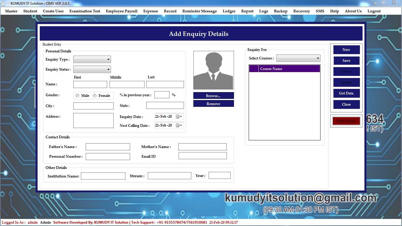Click the Get Data button
This screenshot has height=226, width=402.
tap(346, 93)
